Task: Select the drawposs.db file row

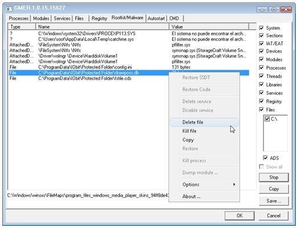Action: pos(129,72)
